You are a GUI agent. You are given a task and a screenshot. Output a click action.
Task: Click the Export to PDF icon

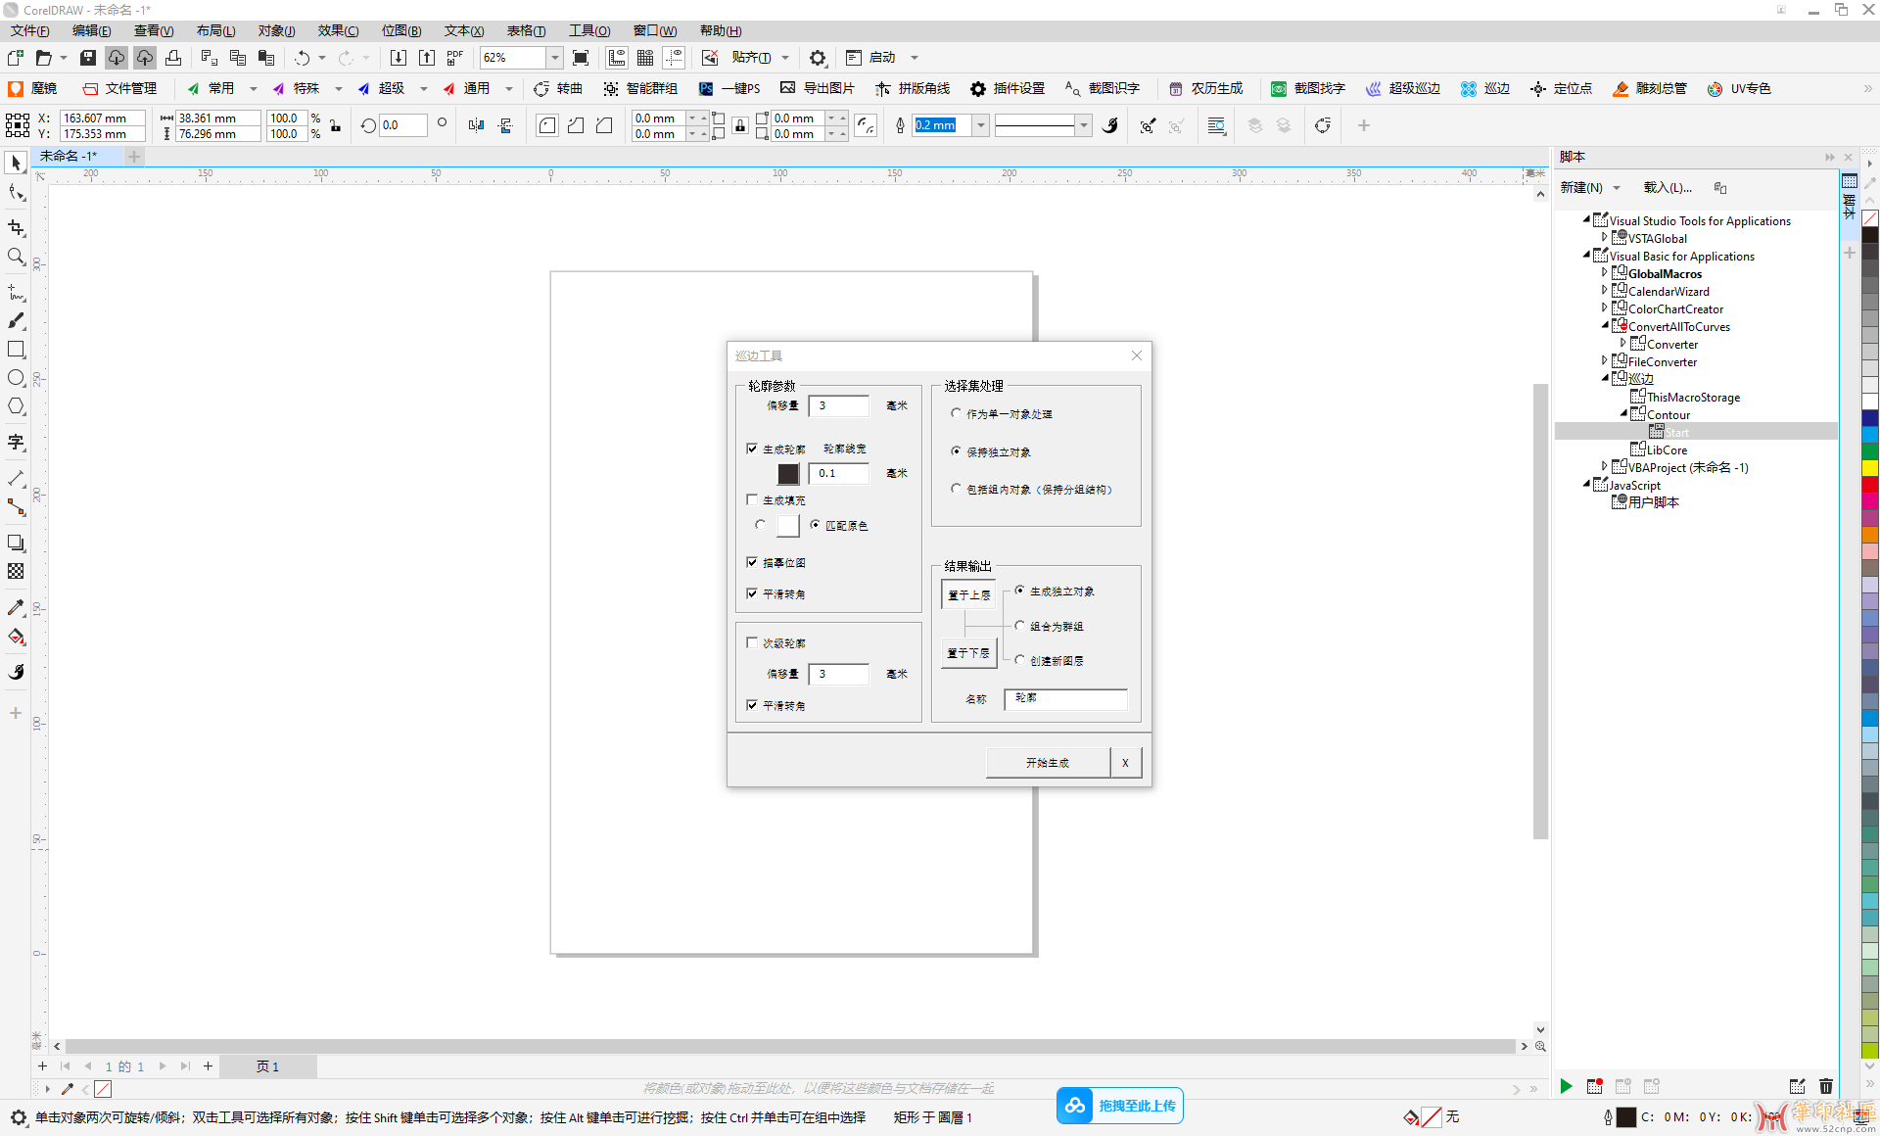click(455, 58)
